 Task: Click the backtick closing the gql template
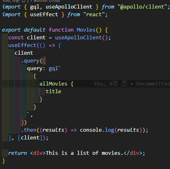(28, 113)
